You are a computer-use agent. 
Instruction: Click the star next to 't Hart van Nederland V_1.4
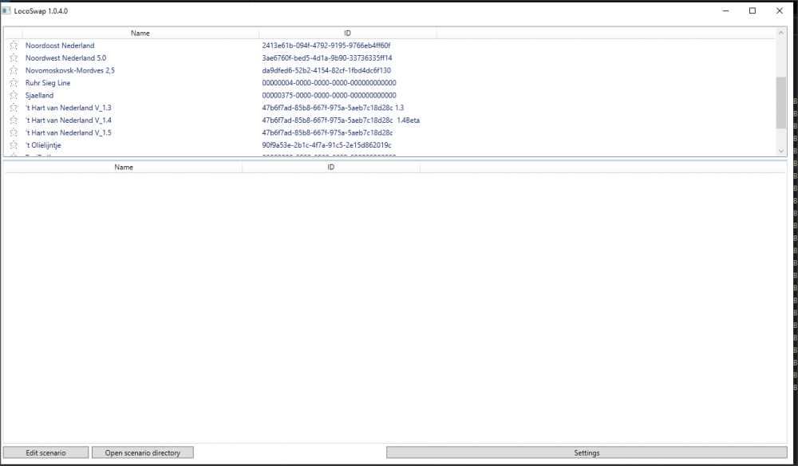tap(14, 120)
